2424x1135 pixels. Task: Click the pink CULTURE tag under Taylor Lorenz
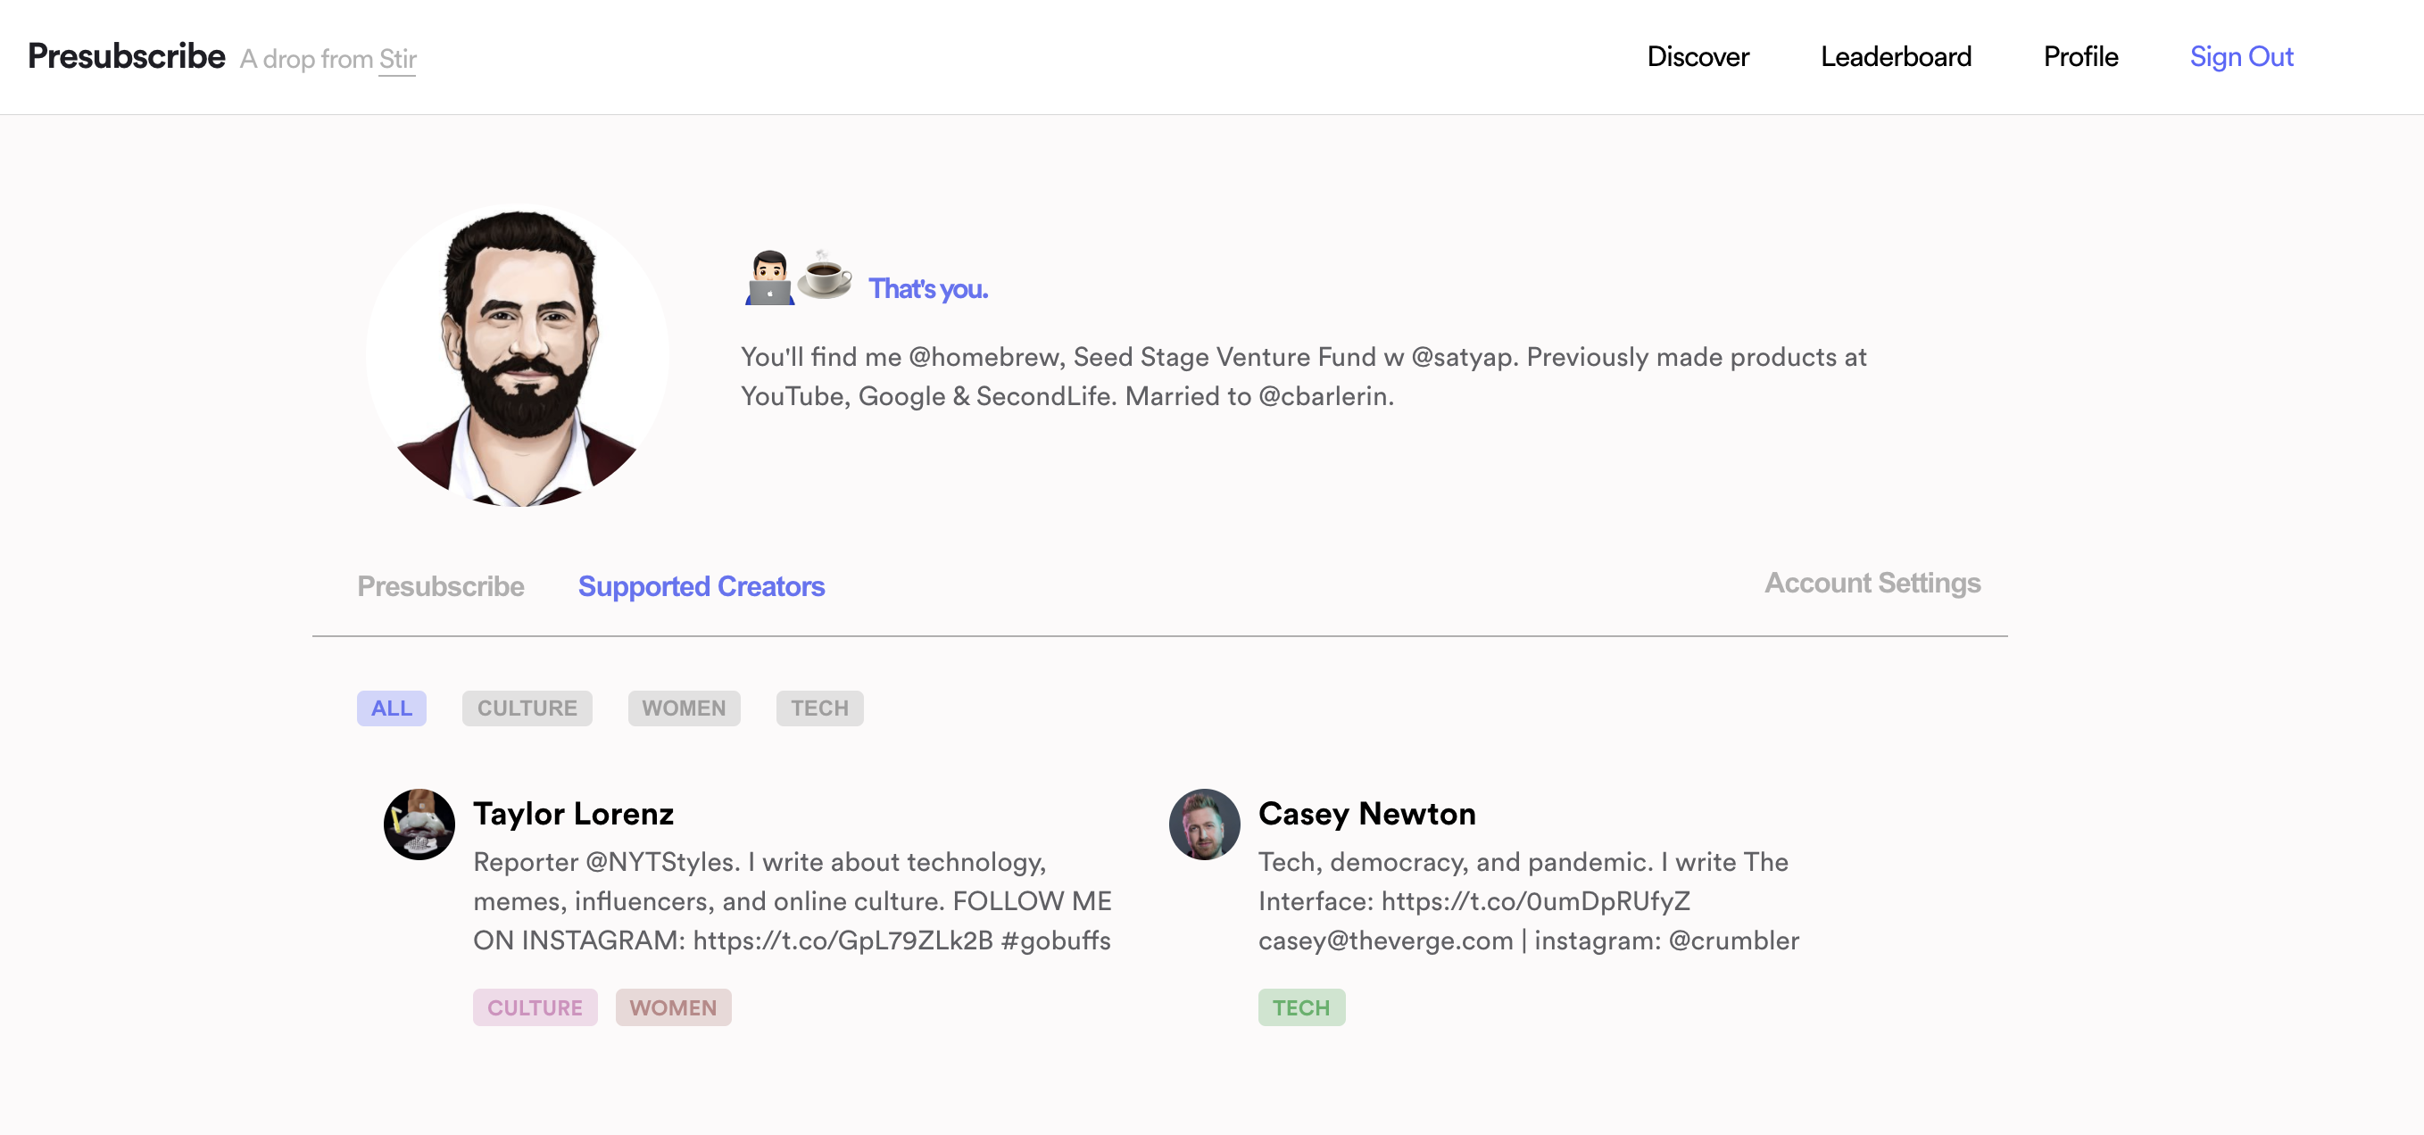tap(535, 1007)
